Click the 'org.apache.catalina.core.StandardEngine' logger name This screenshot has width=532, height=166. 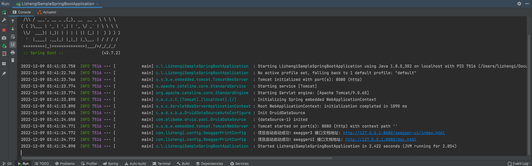(x=202, y=93)
